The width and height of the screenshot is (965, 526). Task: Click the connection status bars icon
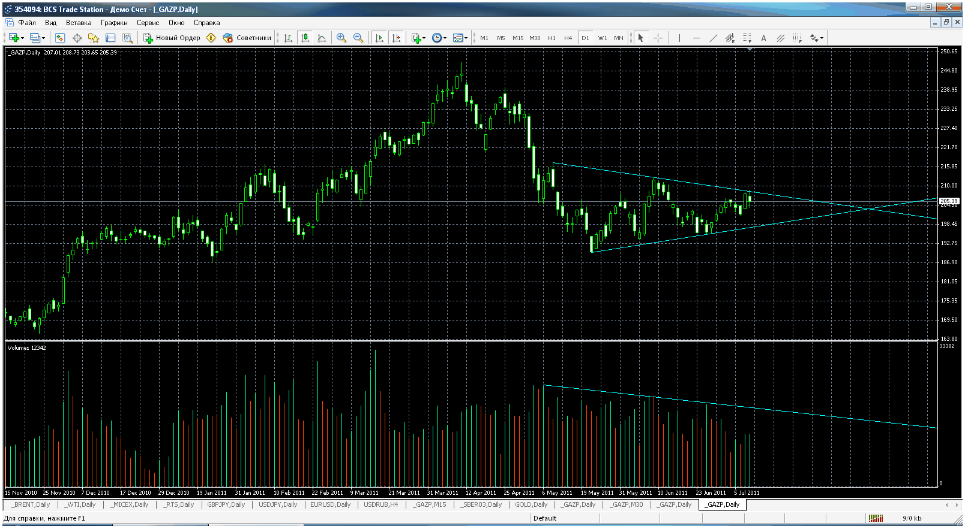point(876,518)
